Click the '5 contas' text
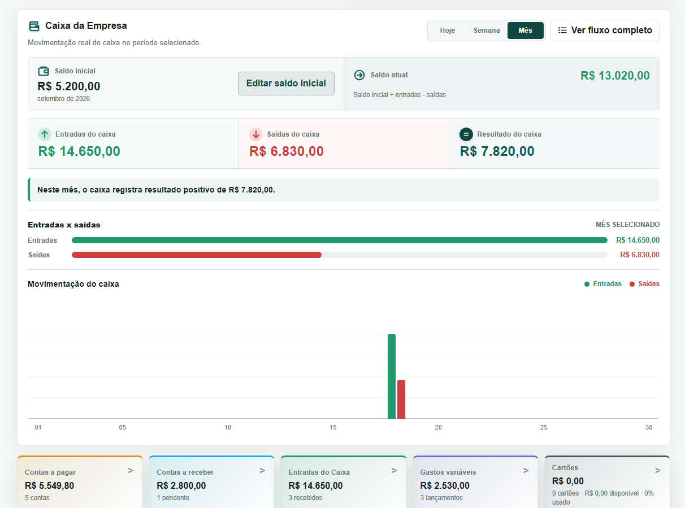The height and width of the screenshot is (508, 685). 37,498
